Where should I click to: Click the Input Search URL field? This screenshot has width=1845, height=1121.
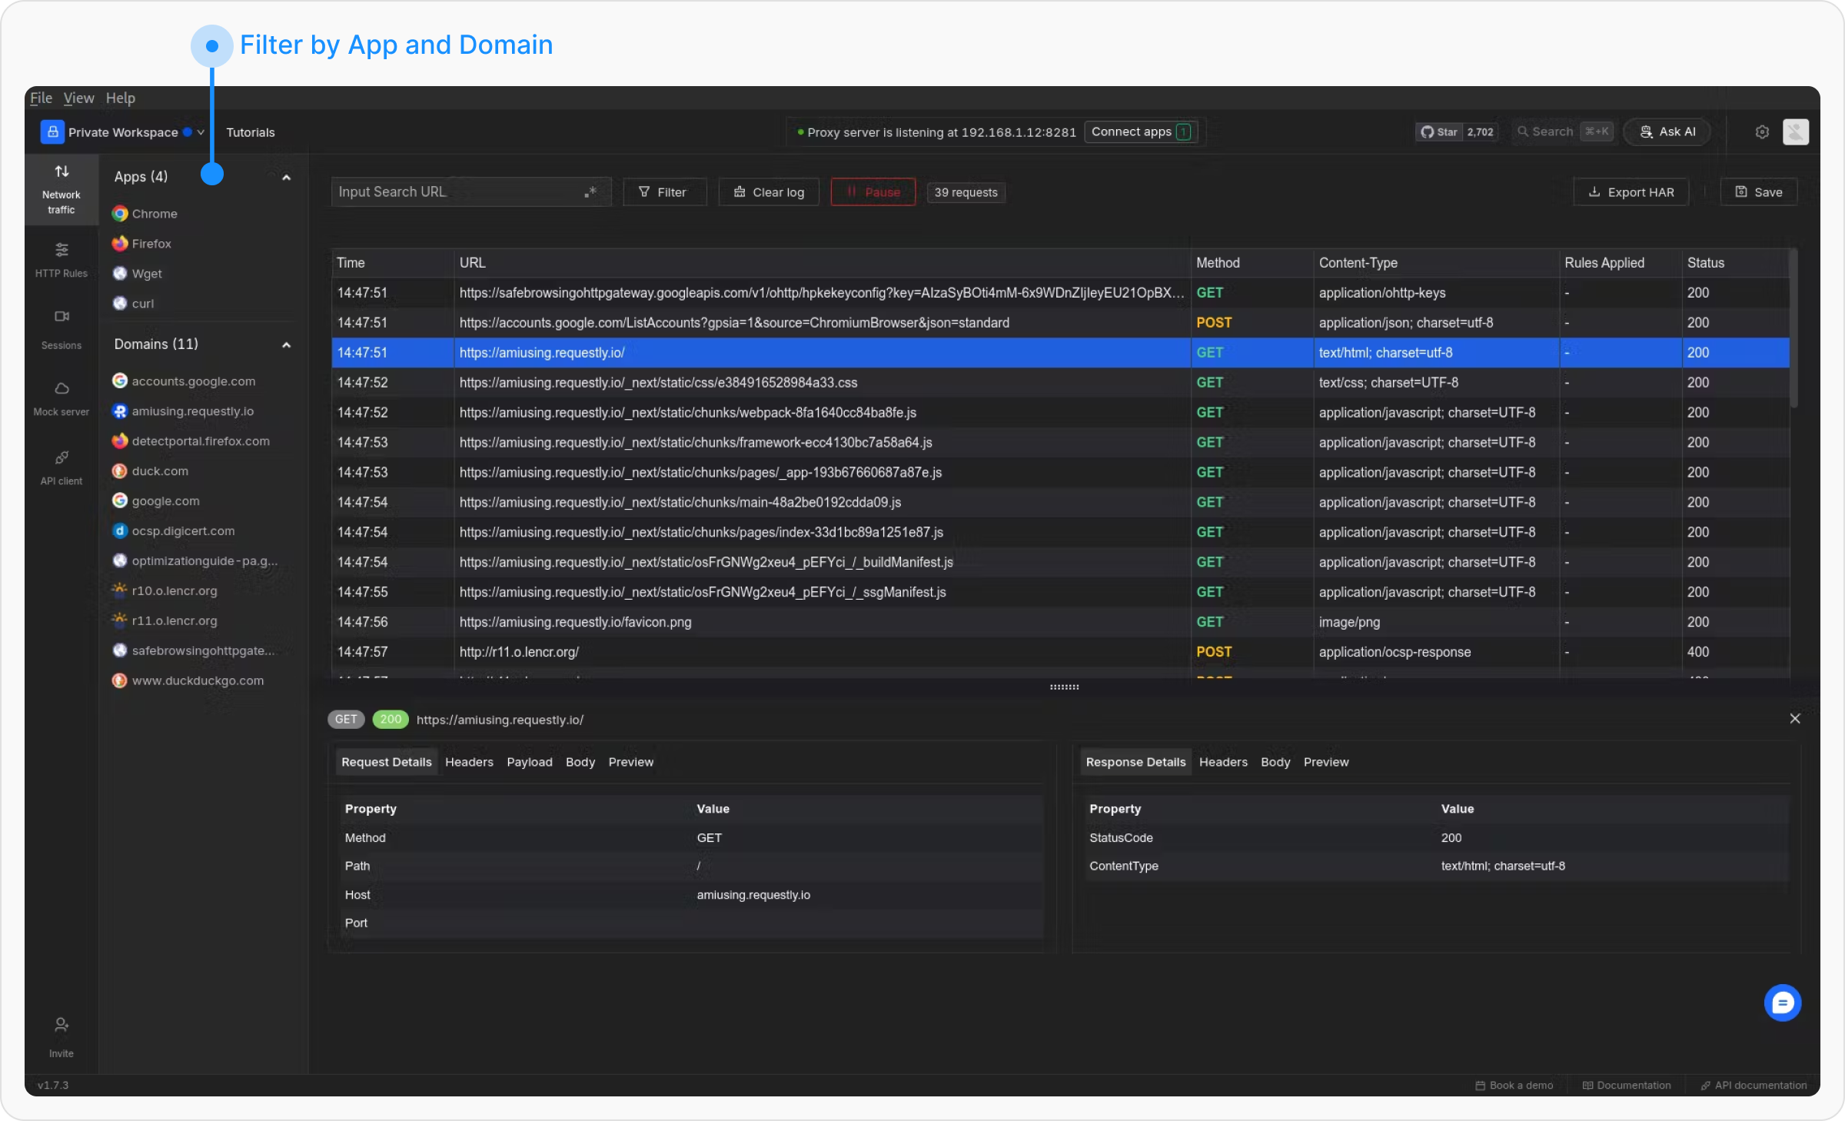[x=457, y=192]
